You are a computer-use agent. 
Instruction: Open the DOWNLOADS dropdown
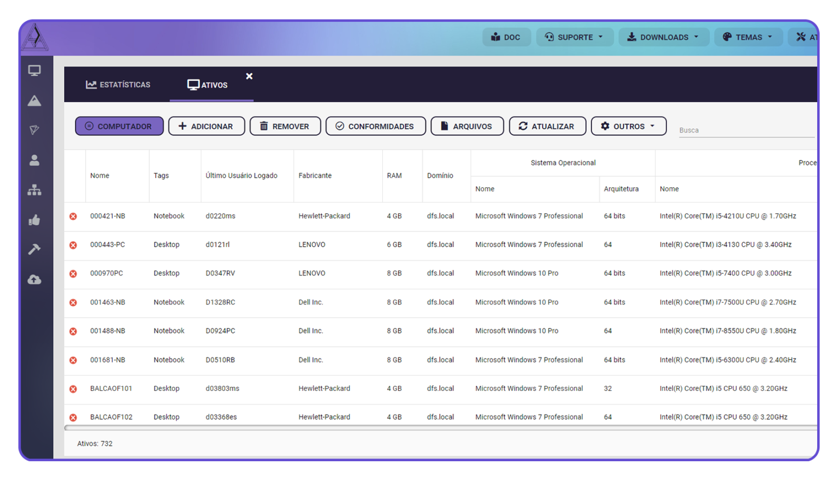pyautogui.click(x=664, y=37)
